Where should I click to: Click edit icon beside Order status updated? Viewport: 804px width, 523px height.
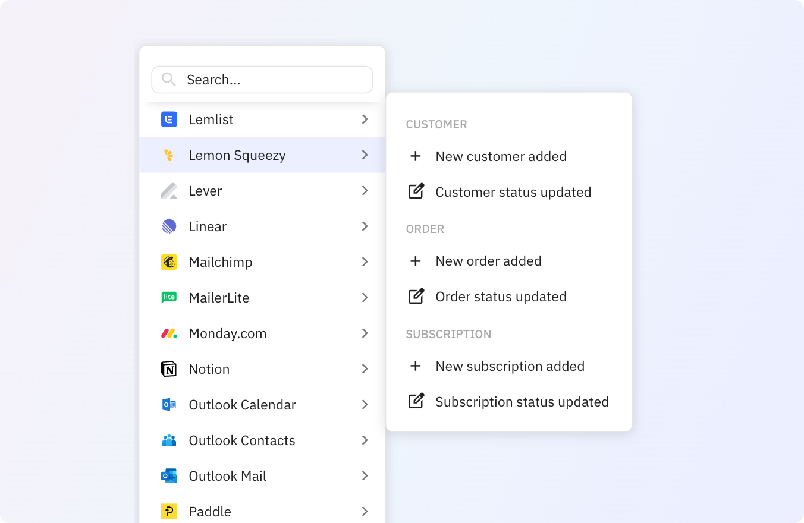[x=416, y=296]
